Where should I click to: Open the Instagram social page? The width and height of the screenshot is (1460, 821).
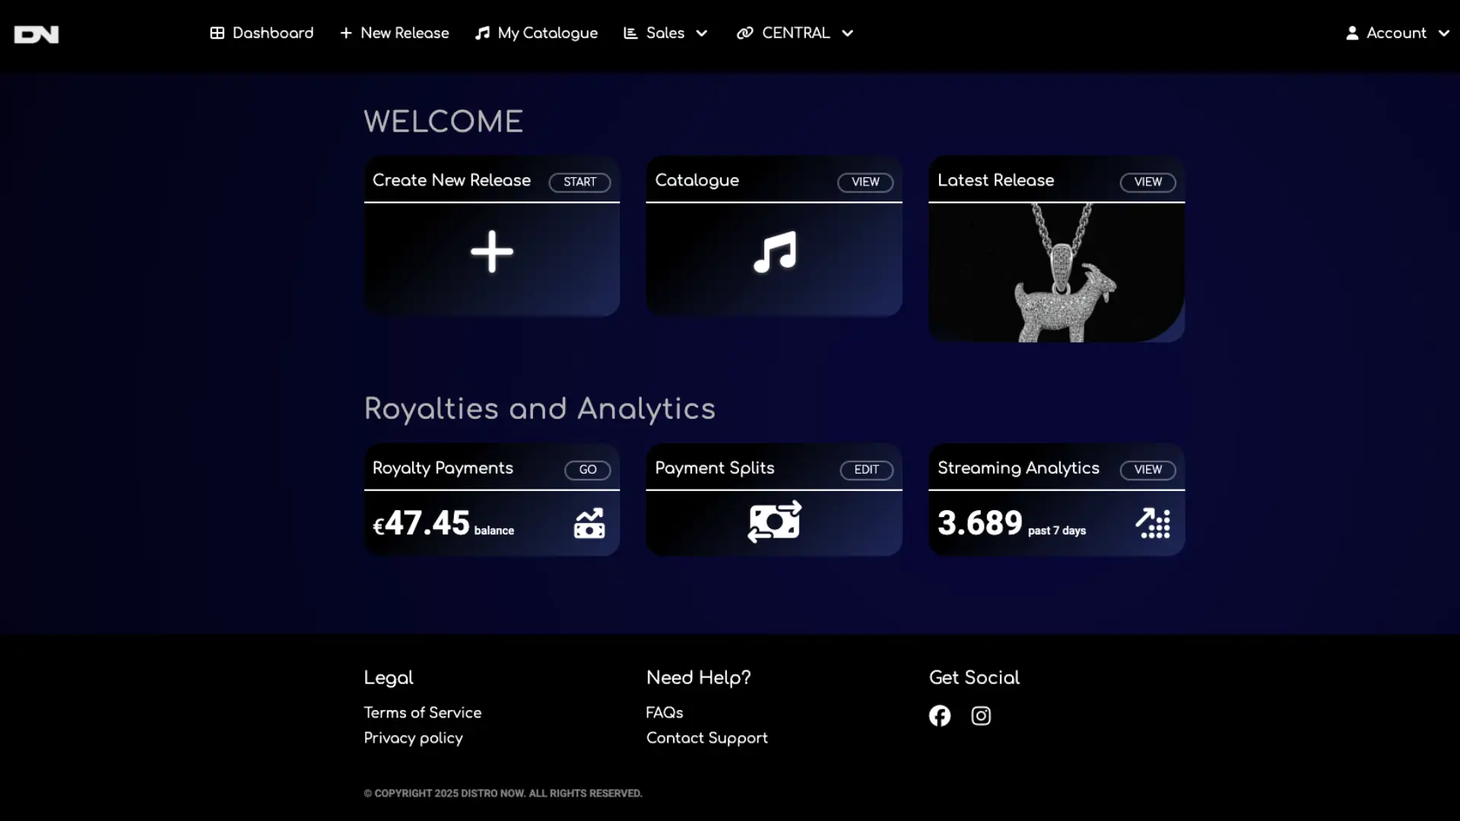coord(981,716)
